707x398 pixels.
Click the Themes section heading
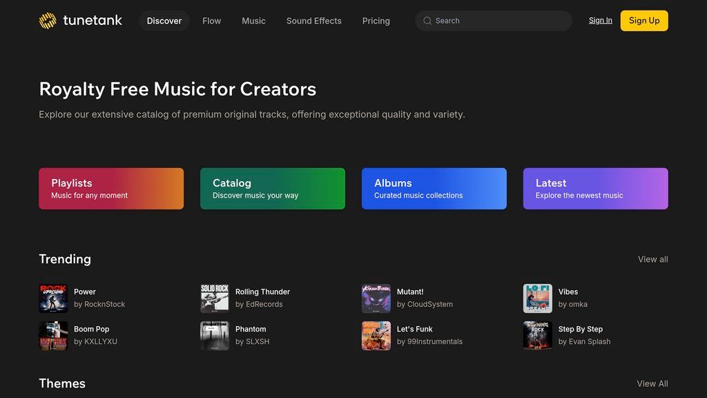(x=62, y=383)
